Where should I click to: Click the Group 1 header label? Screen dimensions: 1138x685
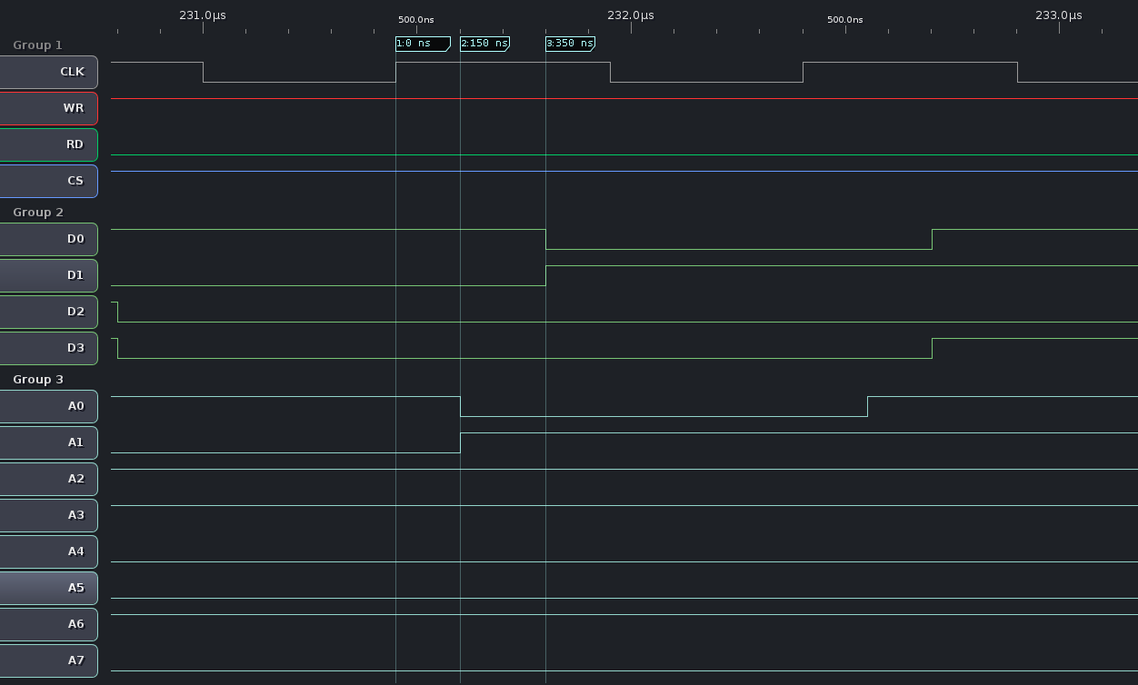click(x=38, y=45)
